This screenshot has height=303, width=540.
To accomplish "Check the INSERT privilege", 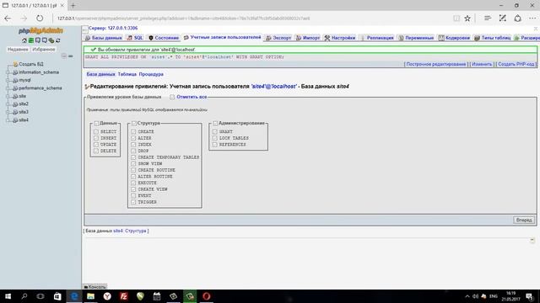I will click(x=96, y=138).
